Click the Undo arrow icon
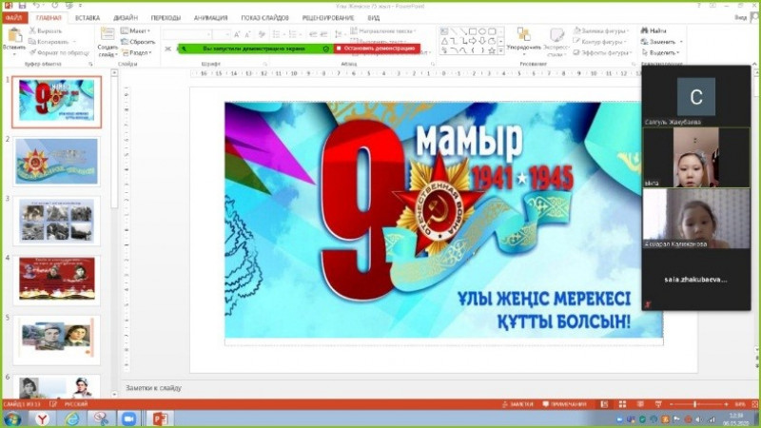The height and width of the screenshot is (428, 761). click(37, 6)
